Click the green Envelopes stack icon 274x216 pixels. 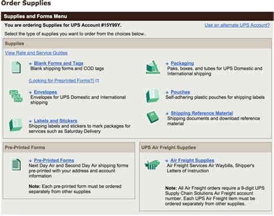(16, 96)
